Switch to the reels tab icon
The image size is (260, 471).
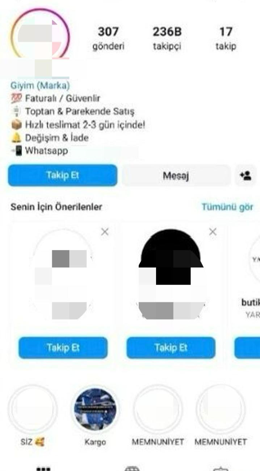point(132,468)
